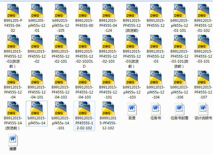
Task: Select Word document named exactly 任务书
Action: [x=156, y=111]
